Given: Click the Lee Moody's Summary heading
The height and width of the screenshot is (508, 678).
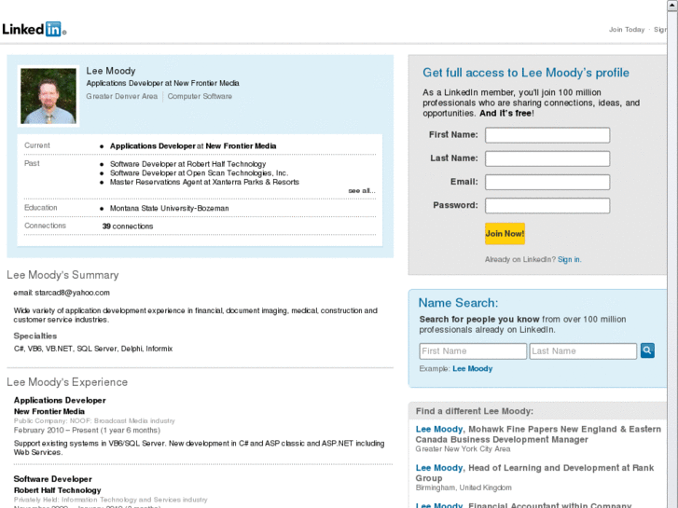Looking at the screenshot, I should (62, 275).
